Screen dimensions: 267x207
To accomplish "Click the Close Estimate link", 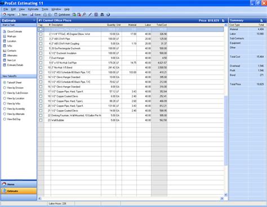I will 15,31.
